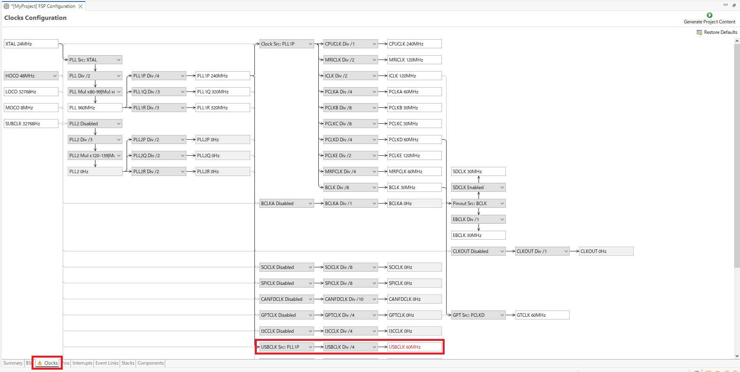Open the Event Links tab
This screenshot has height=372, width=740.
[107, 363]
